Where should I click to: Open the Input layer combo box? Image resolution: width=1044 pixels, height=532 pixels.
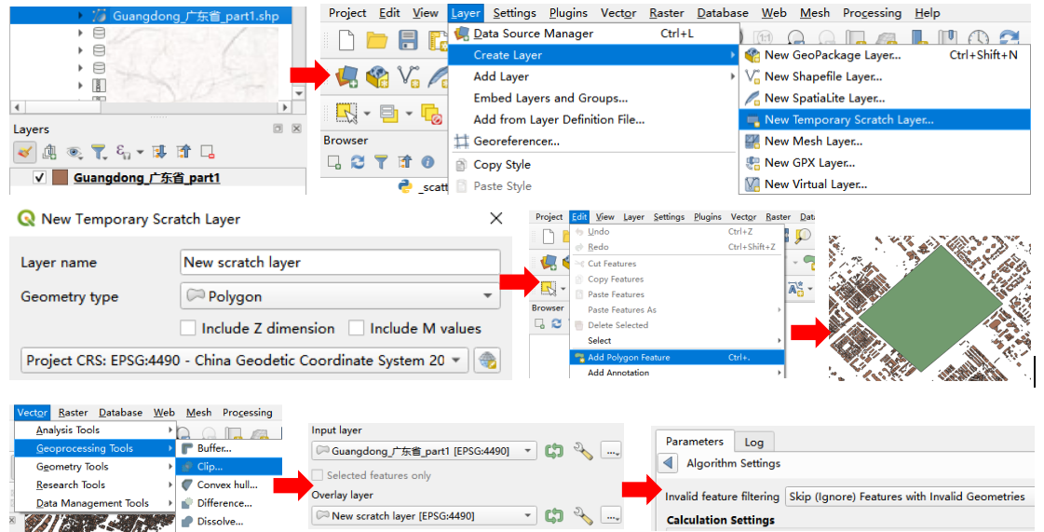point(424,452)
